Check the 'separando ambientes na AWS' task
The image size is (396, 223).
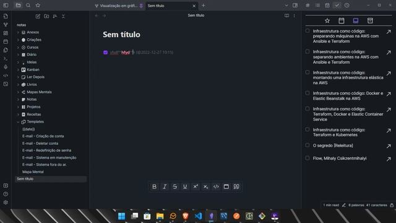[308, 51]
